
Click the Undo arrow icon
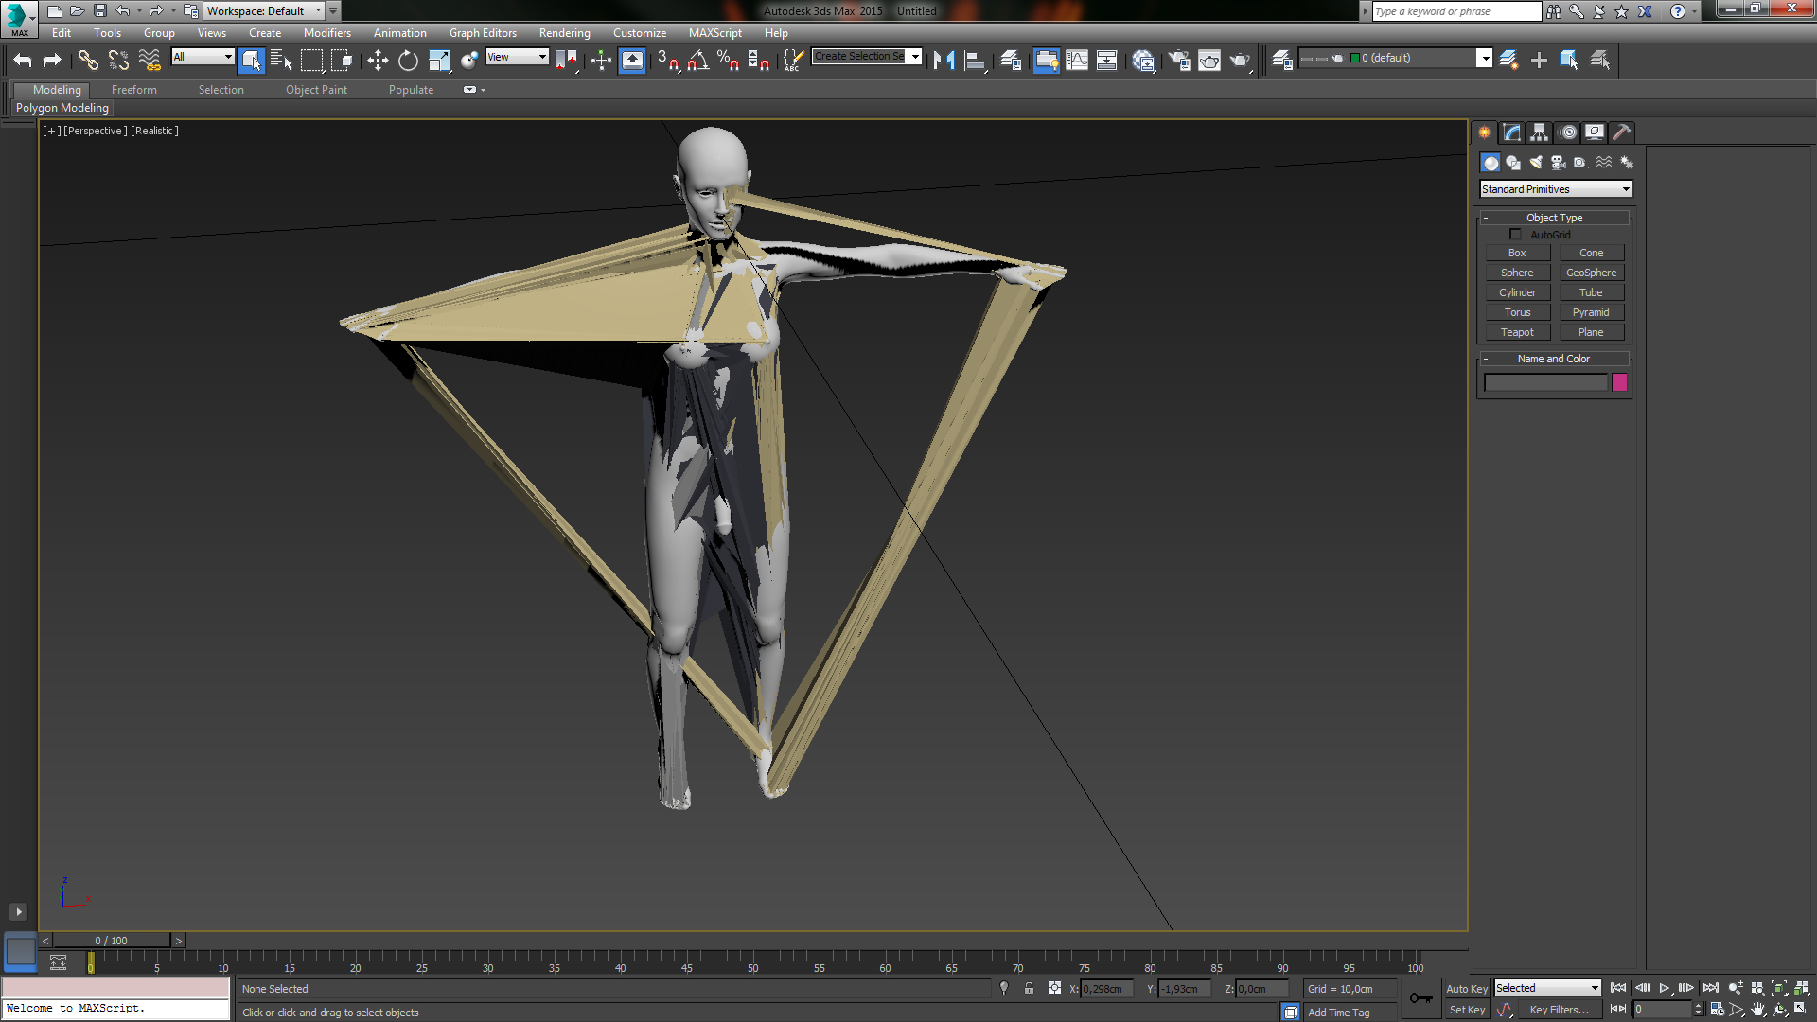coord(23,61)
